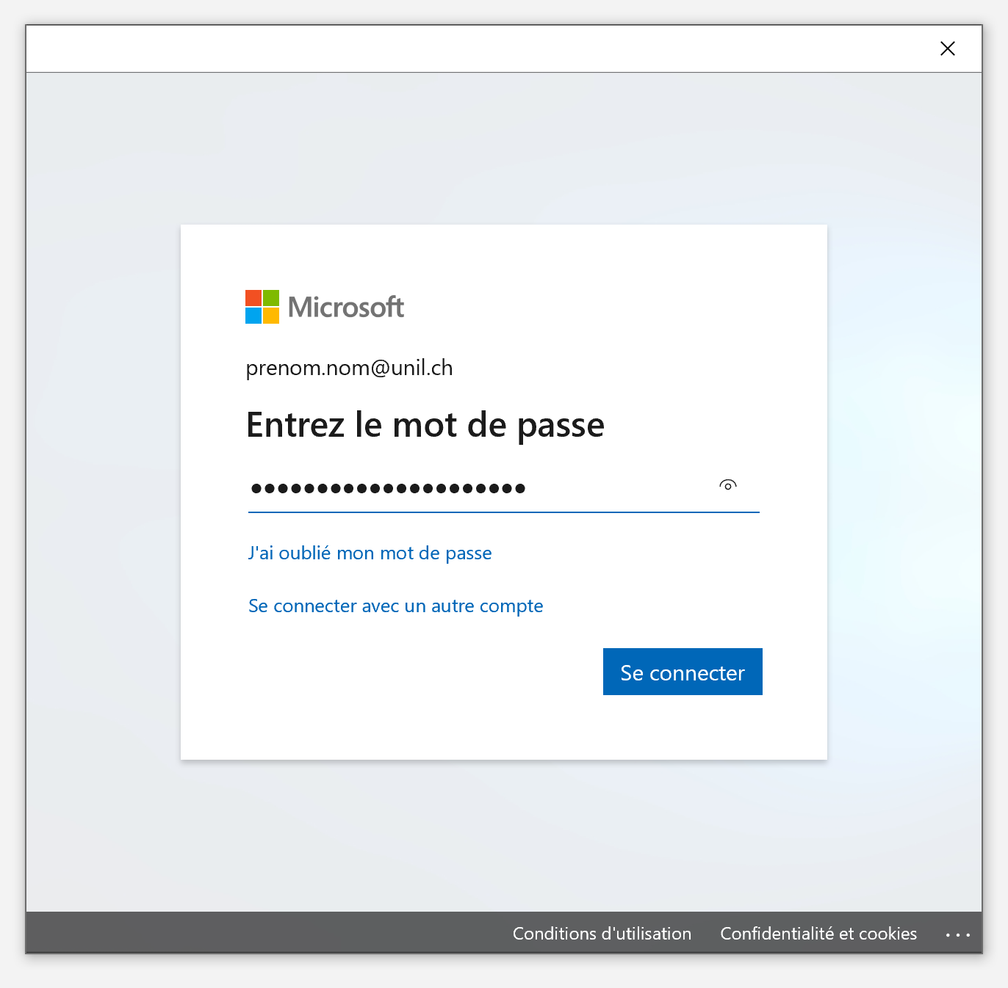The height and width of the screenshot is (988, 1008).
Task: Click on the masked password dots
Action: click(389, 488)
